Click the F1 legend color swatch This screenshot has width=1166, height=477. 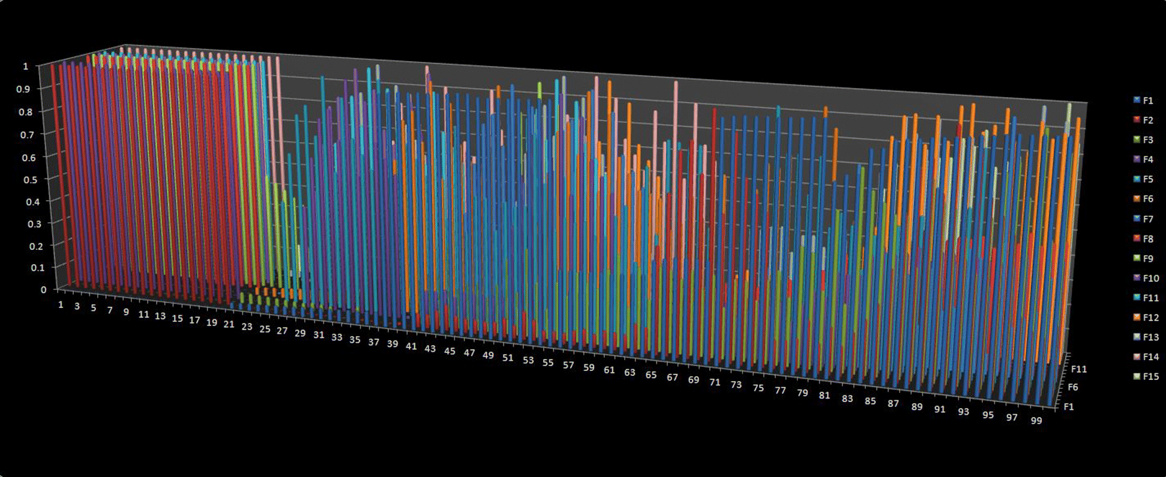click(1137, 100)
